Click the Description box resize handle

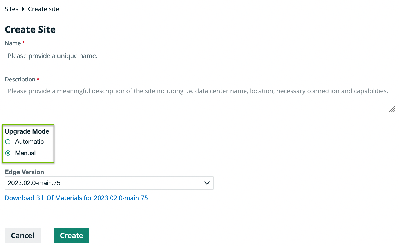coord(392,110)
